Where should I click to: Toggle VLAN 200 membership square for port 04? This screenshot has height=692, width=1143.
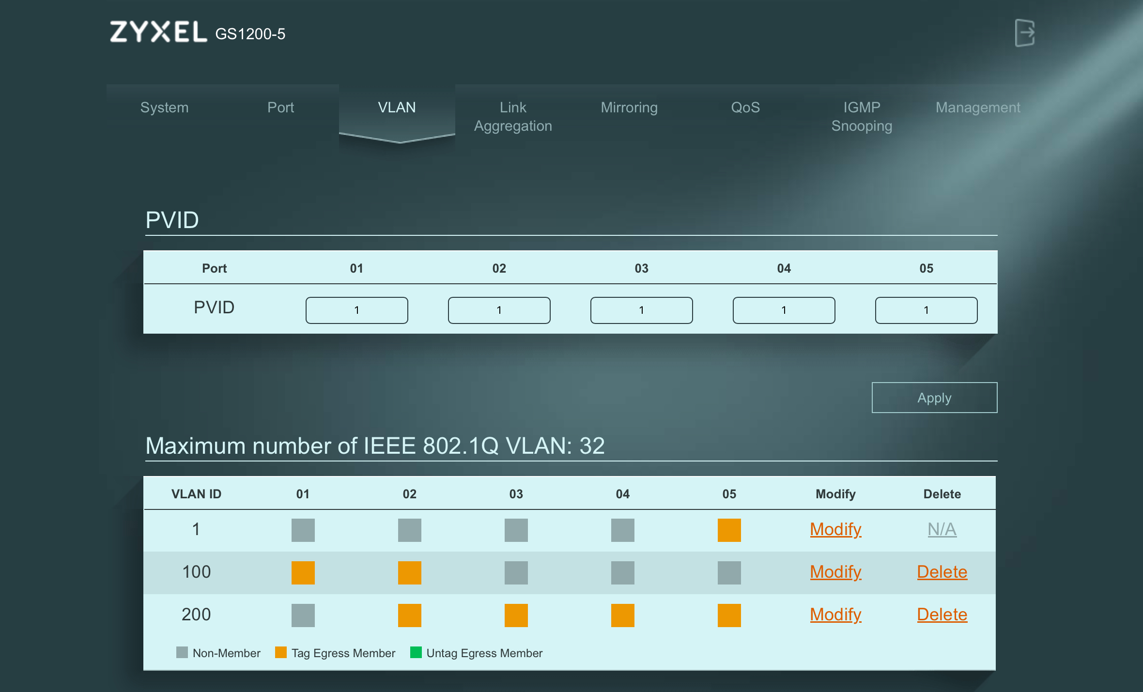coord(622,615)
